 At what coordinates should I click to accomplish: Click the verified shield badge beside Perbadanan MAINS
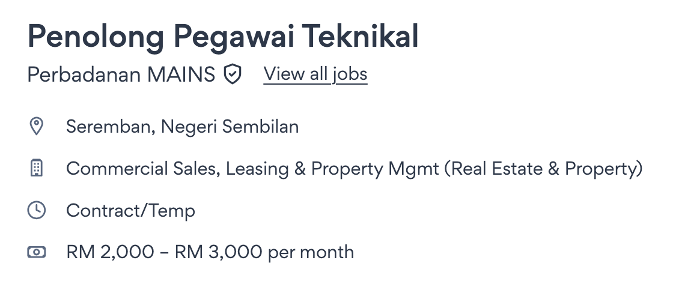pos(233,74)
